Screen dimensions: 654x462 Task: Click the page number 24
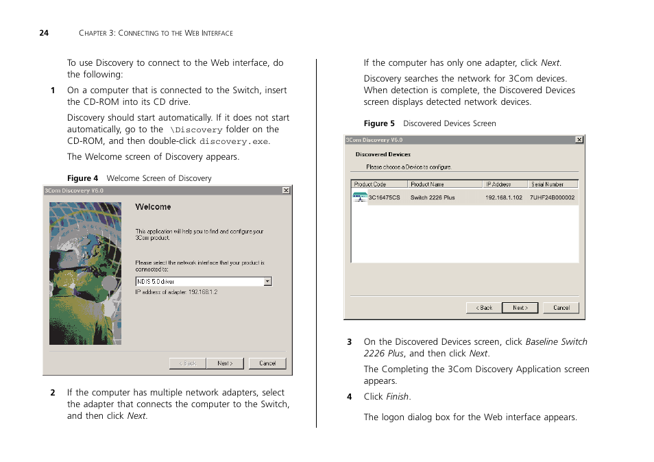point(44,33)
